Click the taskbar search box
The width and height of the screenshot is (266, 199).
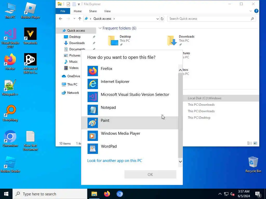pyautogui.click(x=50, y=194)
